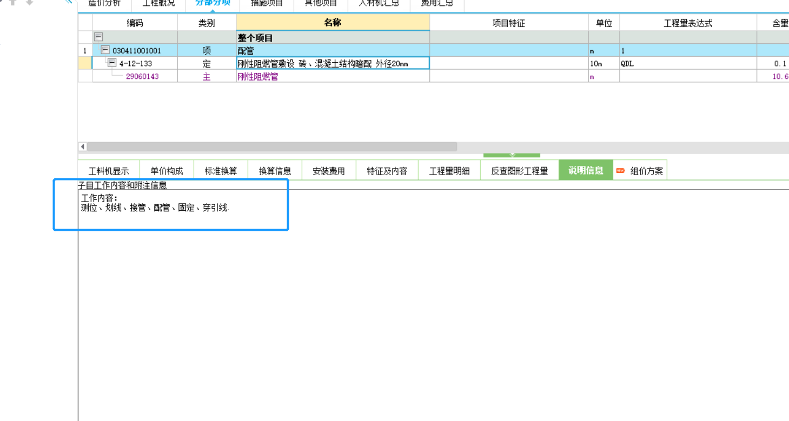Click the 工作内容 description text
Viewport: 789px width, 421px height.
99,198
